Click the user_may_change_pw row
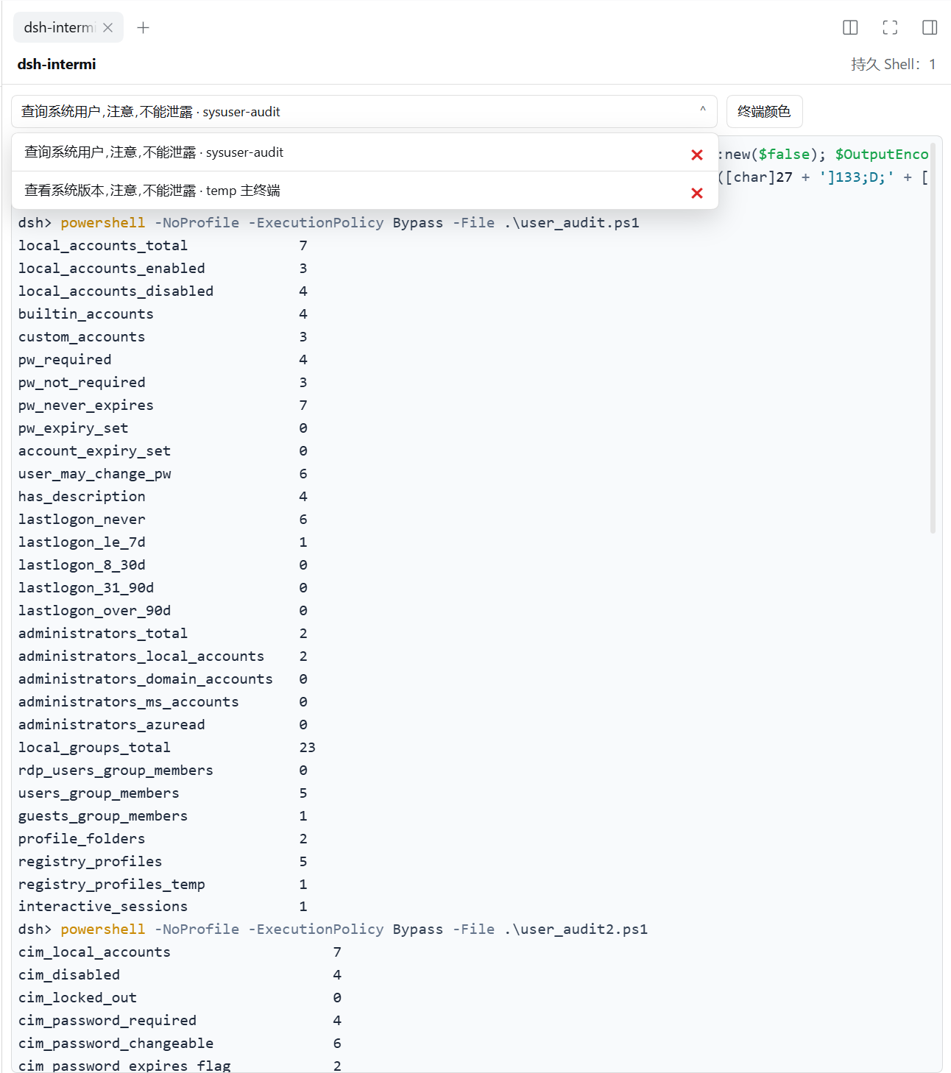This screenshot has height=1073, width=951. (x=163, y=473)
